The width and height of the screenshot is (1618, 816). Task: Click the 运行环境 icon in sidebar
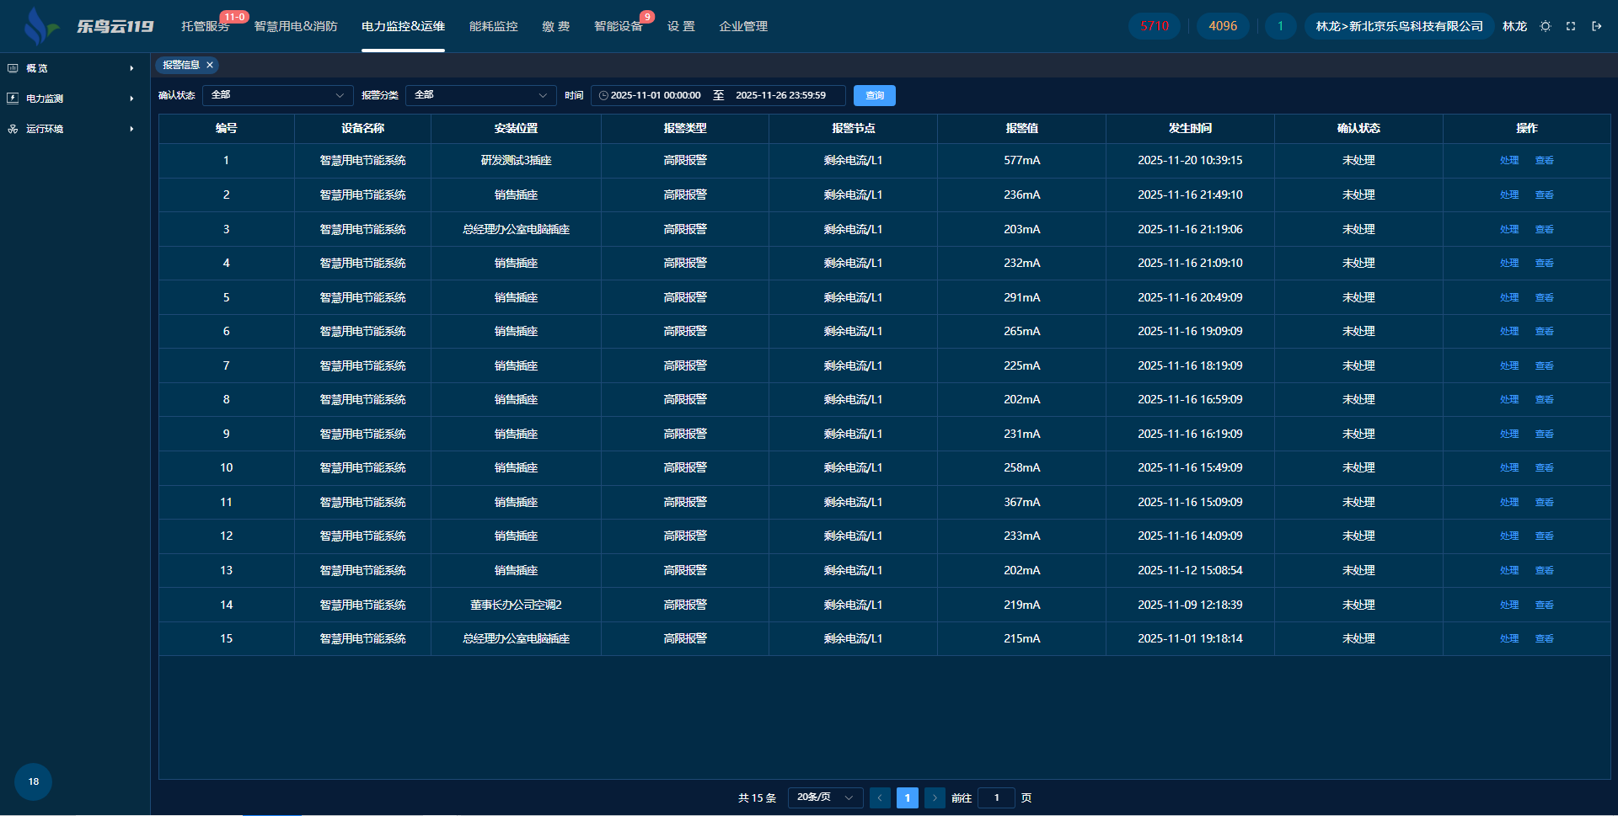click(13, 129)
